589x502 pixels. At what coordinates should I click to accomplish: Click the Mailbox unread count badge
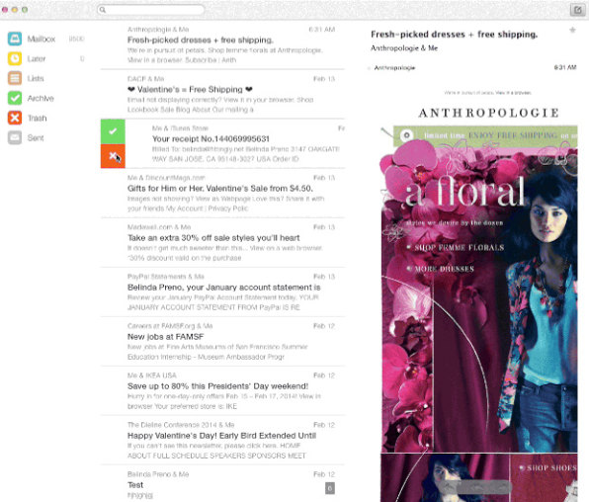coord(76,40)
